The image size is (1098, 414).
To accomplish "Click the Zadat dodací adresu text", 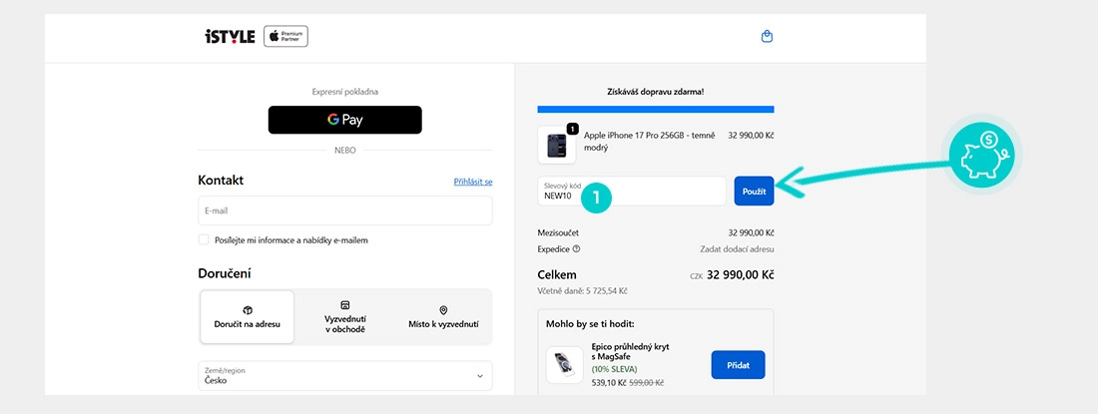I will [737, 249].
